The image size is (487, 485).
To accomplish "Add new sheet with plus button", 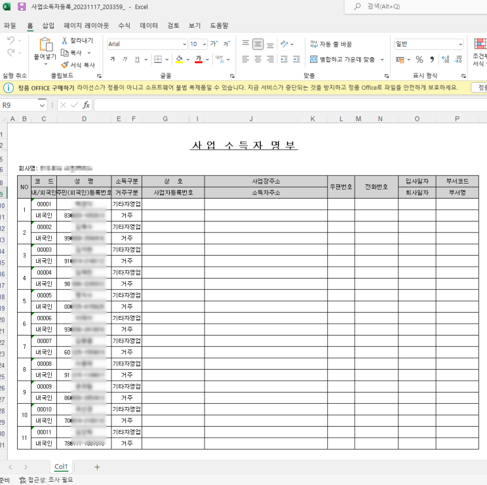I will [x=97, y=467].
